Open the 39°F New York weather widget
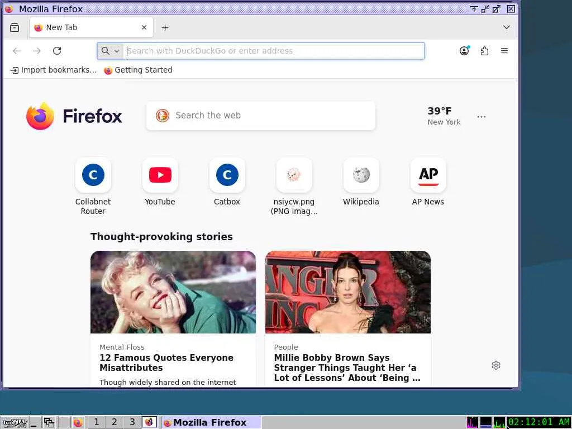Viewport: 572px width, 429px height. click(x=444, y=116)
